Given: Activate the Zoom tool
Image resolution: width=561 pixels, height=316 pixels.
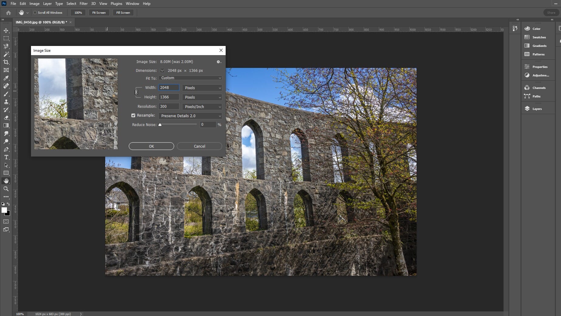Looking at the screenshot, I should coord(6,189).
